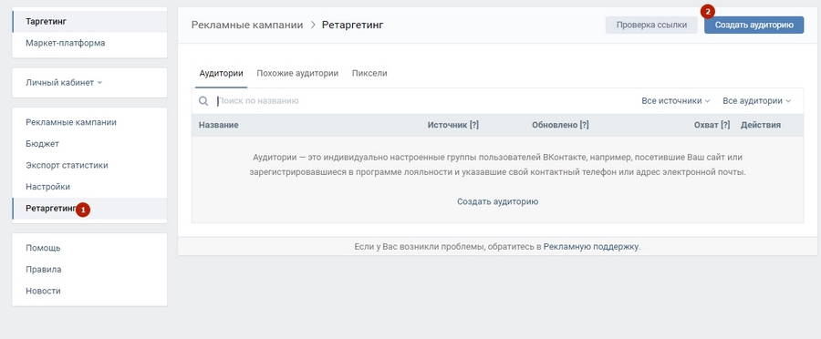
Task: Open the Бюджет sidebar item
Action: pos(42,143)
